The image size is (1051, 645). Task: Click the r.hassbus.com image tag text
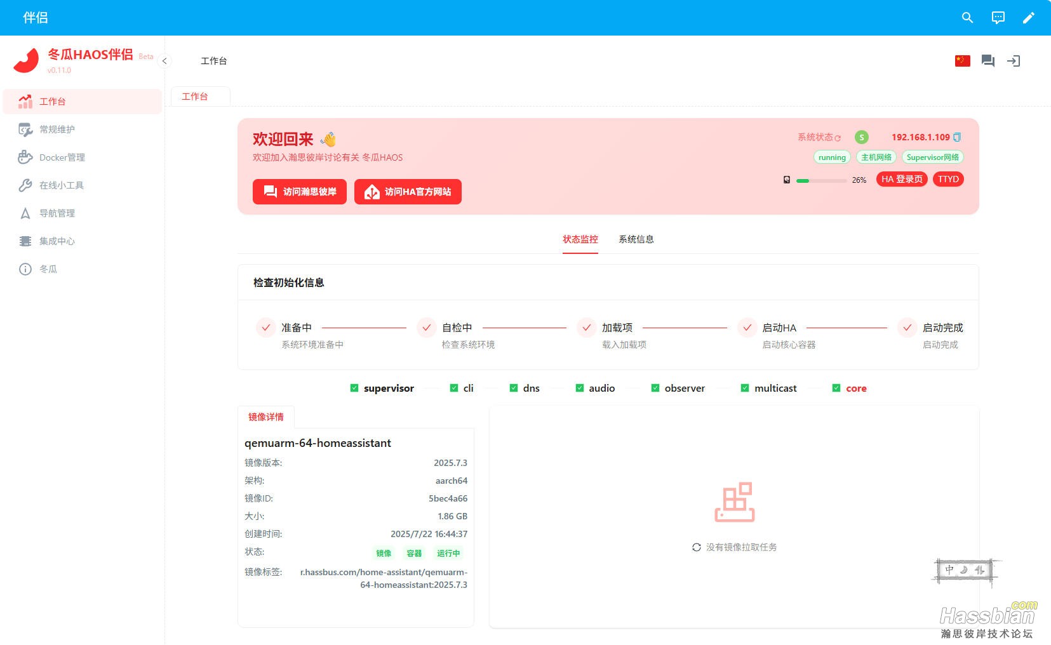coord(384,578)
